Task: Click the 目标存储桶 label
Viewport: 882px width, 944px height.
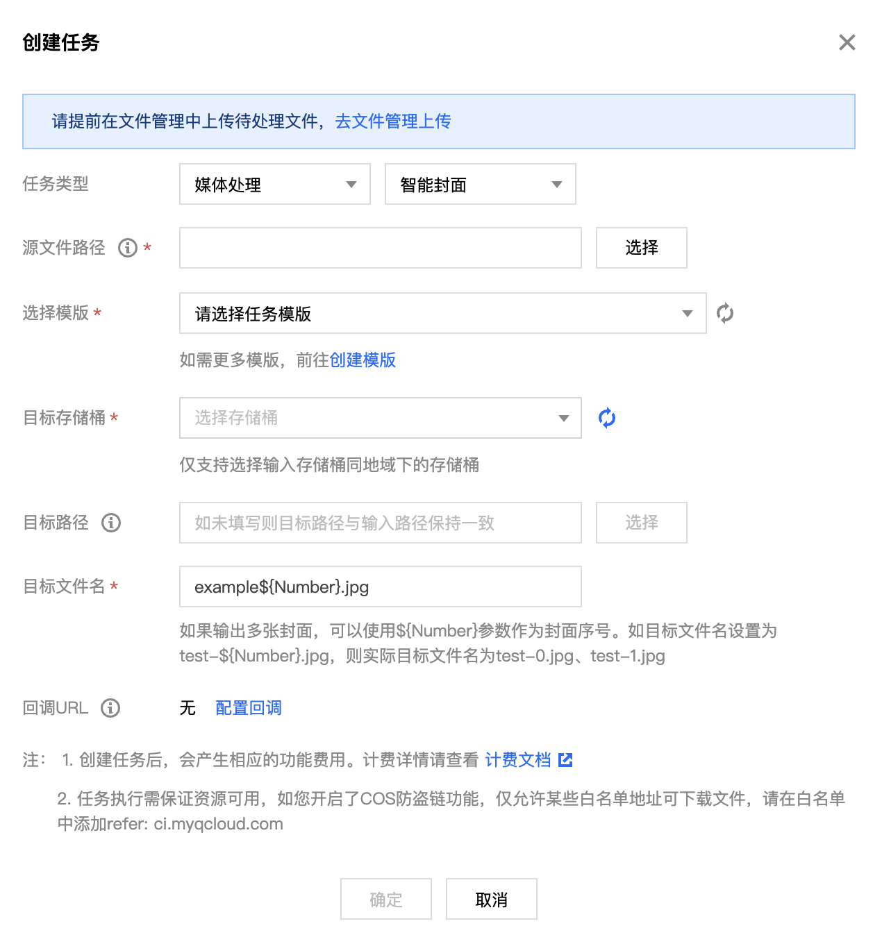Action: tap(64, 418)
